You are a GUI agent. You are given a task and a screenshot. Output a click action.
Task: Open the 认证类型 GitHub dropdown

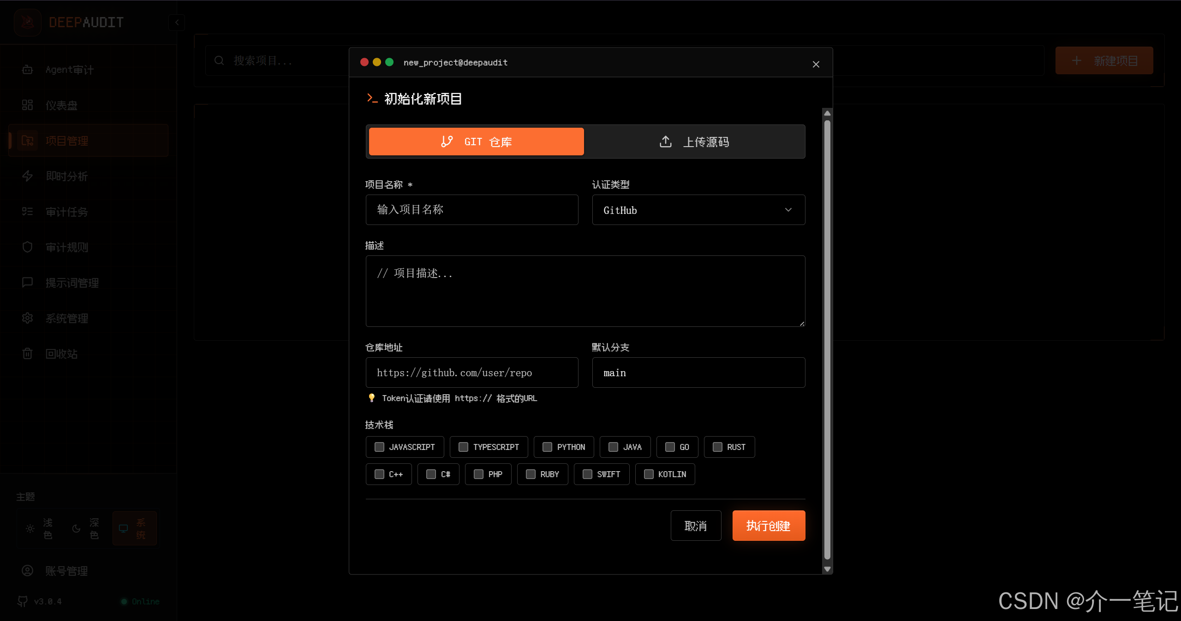(x=698, y=210)
